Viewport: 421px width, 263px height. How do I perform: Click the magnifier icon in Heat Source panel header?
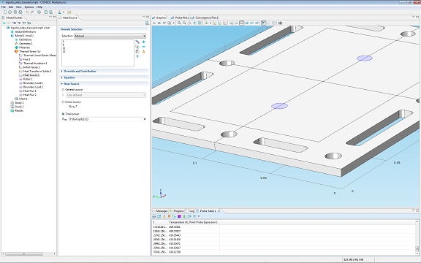(147, 23)
